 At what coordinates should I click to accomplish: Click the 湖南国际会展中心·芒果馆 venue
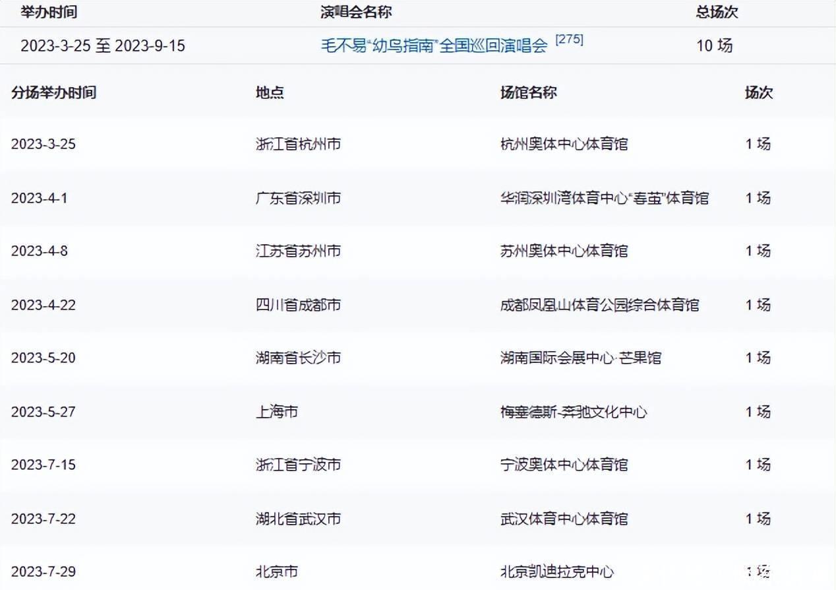tap(580, 358)
